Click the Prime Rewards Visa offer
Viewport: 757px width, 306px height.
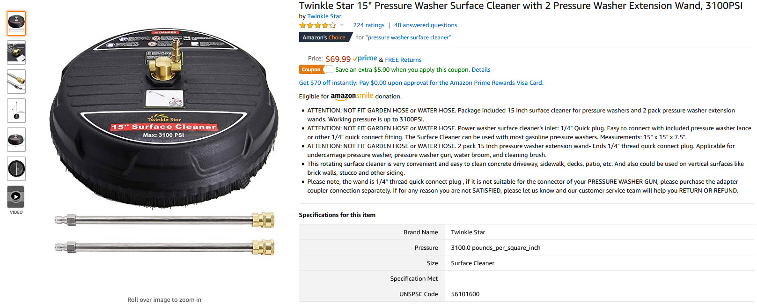point(421,83)
